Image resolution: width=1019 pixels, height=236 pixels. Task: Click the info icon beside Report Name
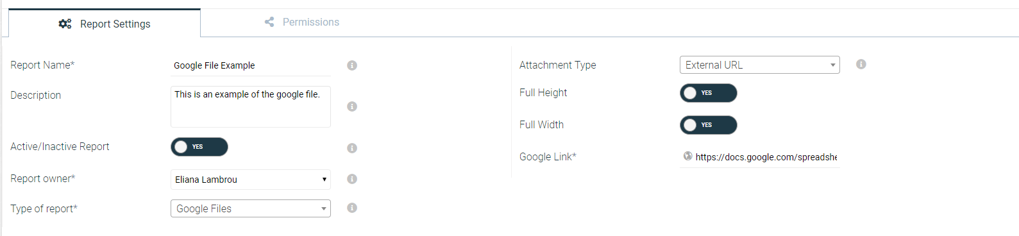(x=352, y=65)
